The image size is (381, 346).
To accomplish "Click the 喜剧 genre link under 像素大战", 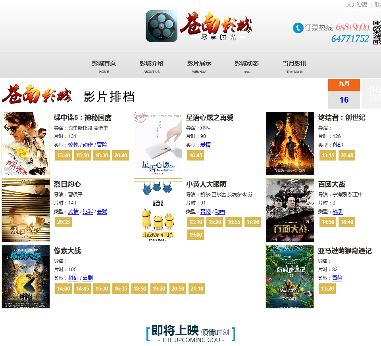I will 88,278.
